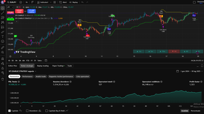Set the chart range to 5D
The image size is (204, 114).
pyautogui.click(x=12, y=61)
